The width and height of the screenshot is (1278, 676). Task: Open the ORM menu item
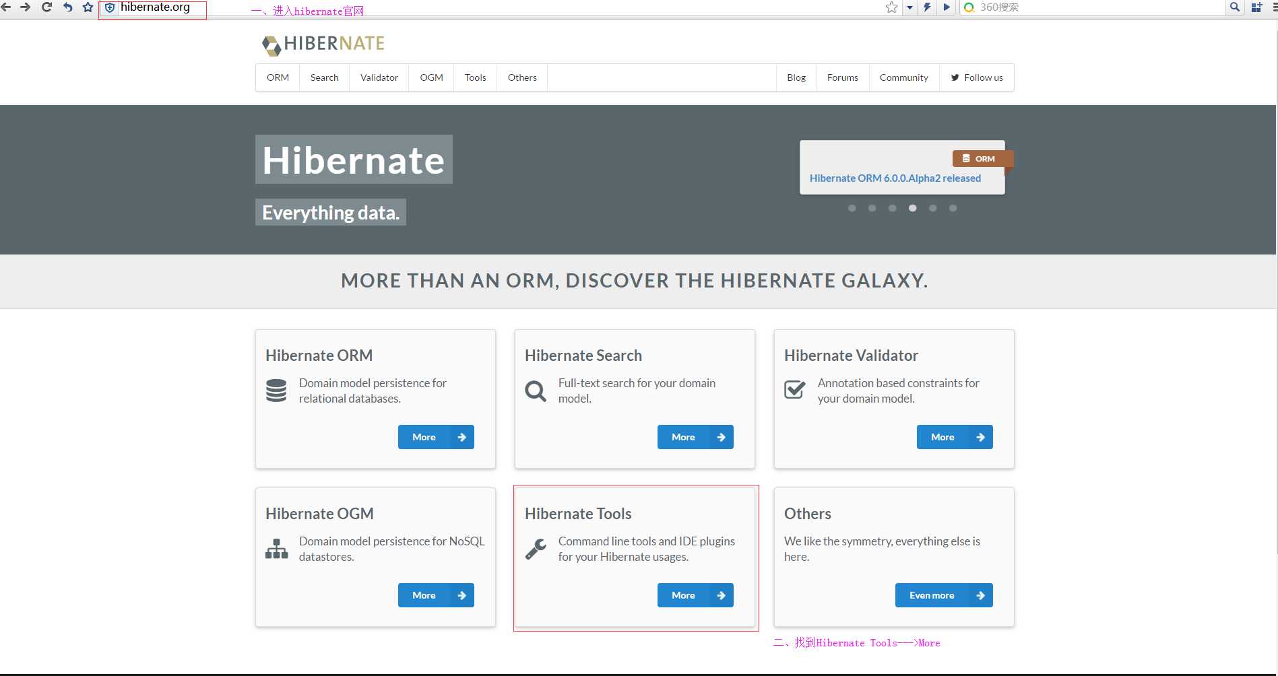[x=278, y=77]
